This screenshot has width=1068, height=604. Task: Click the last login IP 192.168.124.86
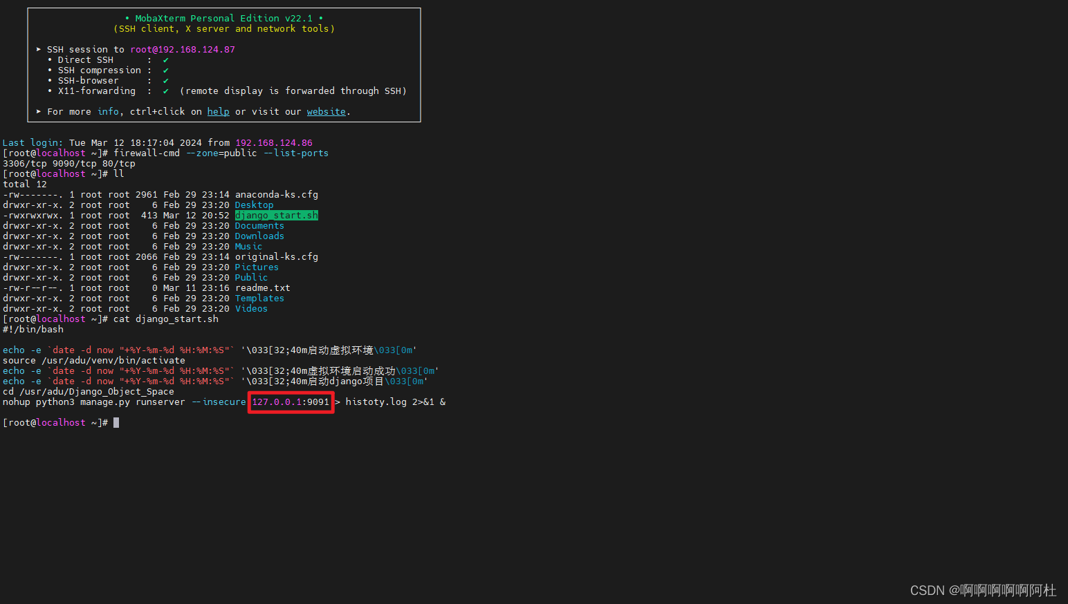click(270, 142)
